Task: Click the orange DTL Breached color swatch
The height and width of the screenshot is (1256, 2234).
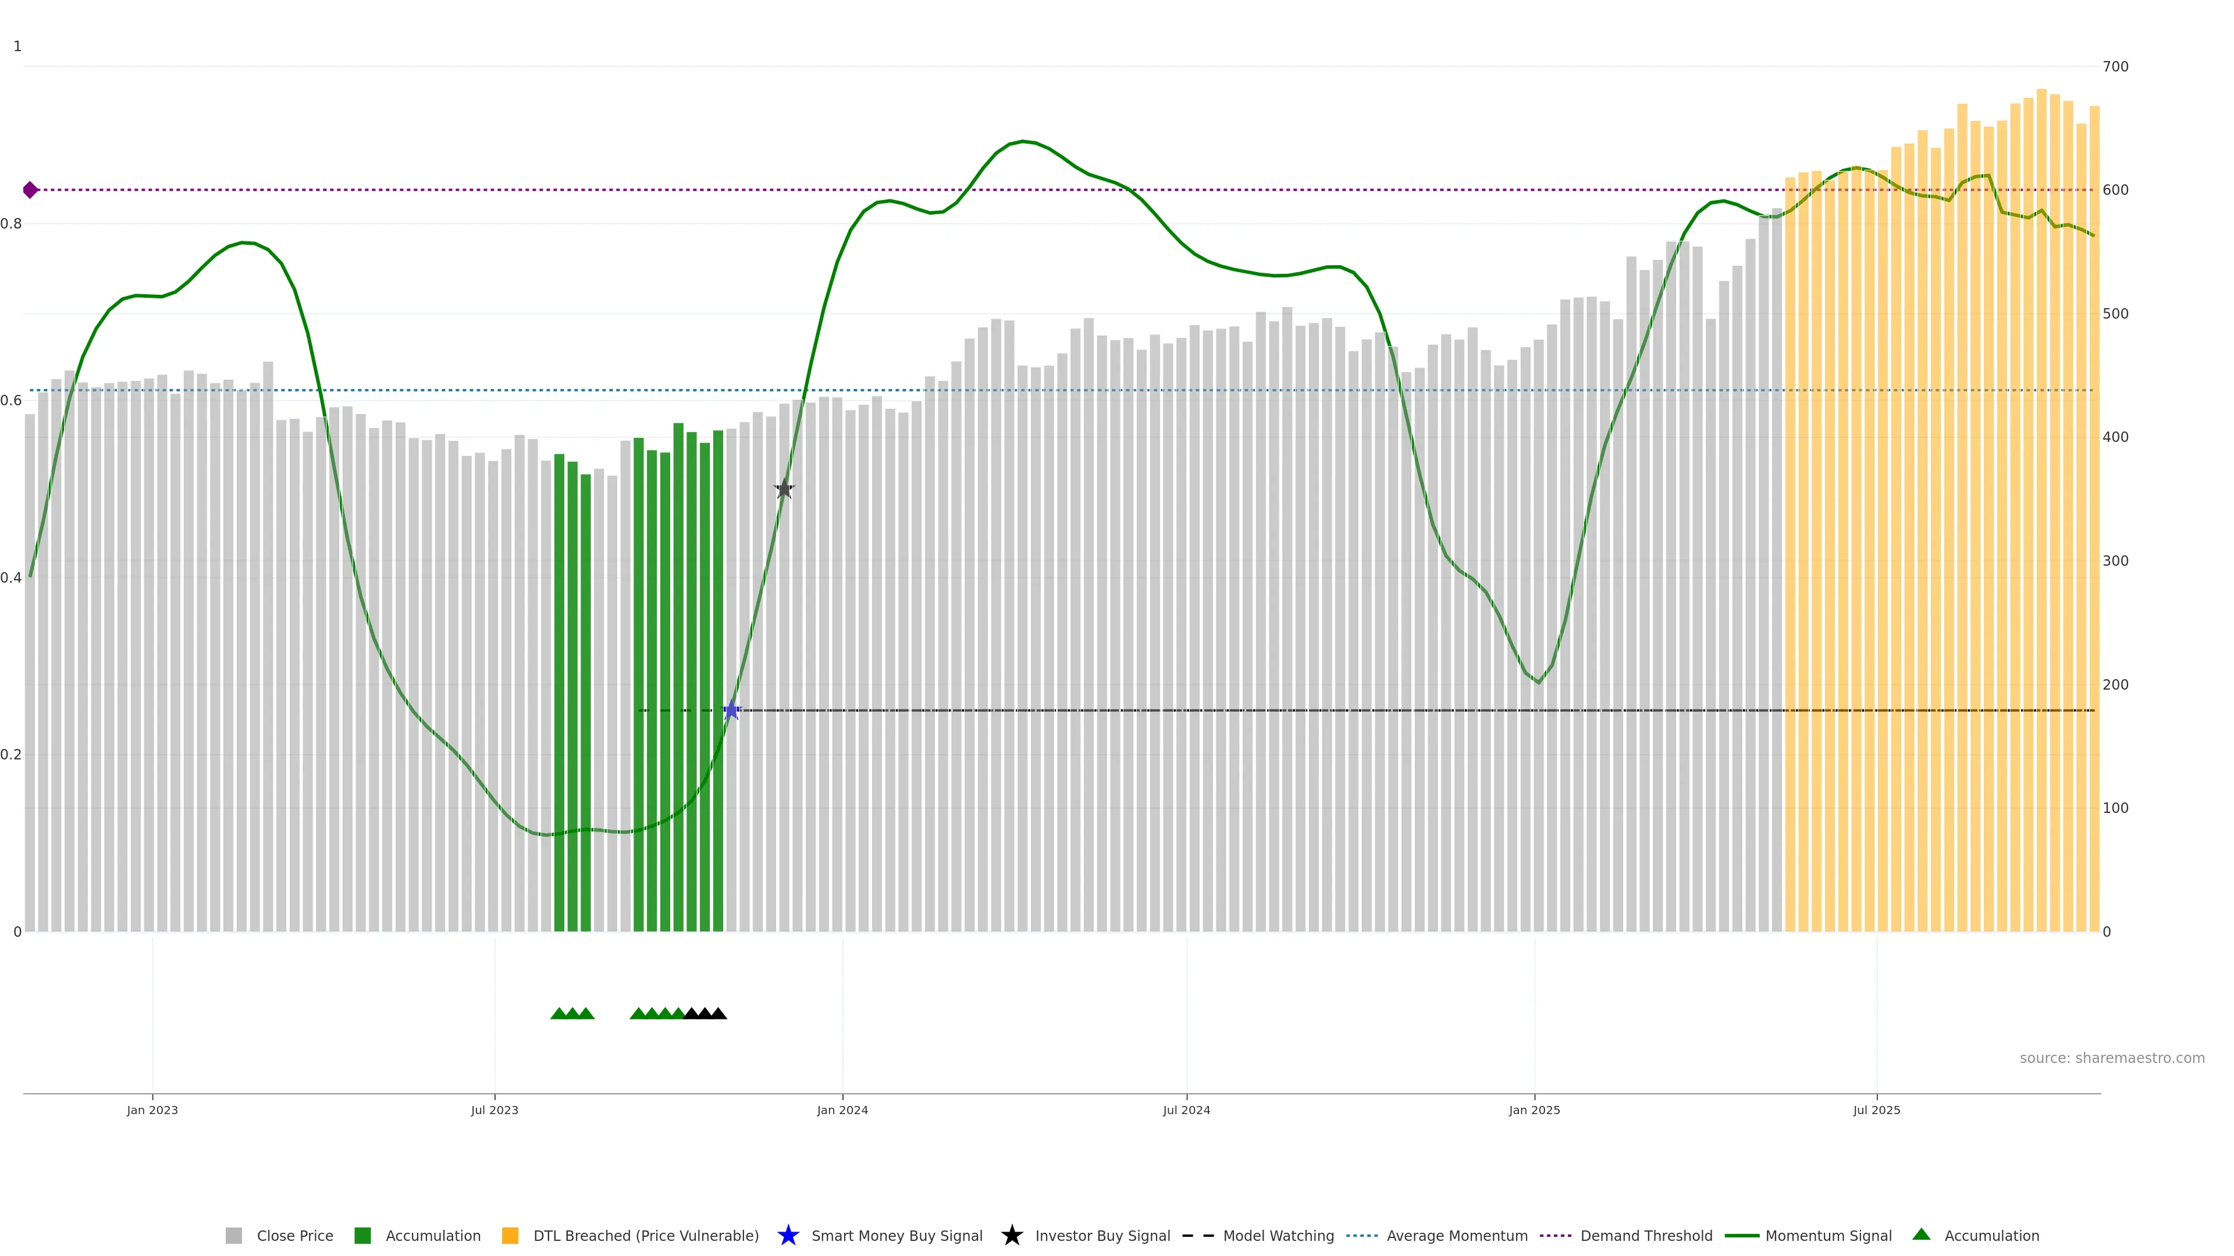Action: tap(510, 1235)
